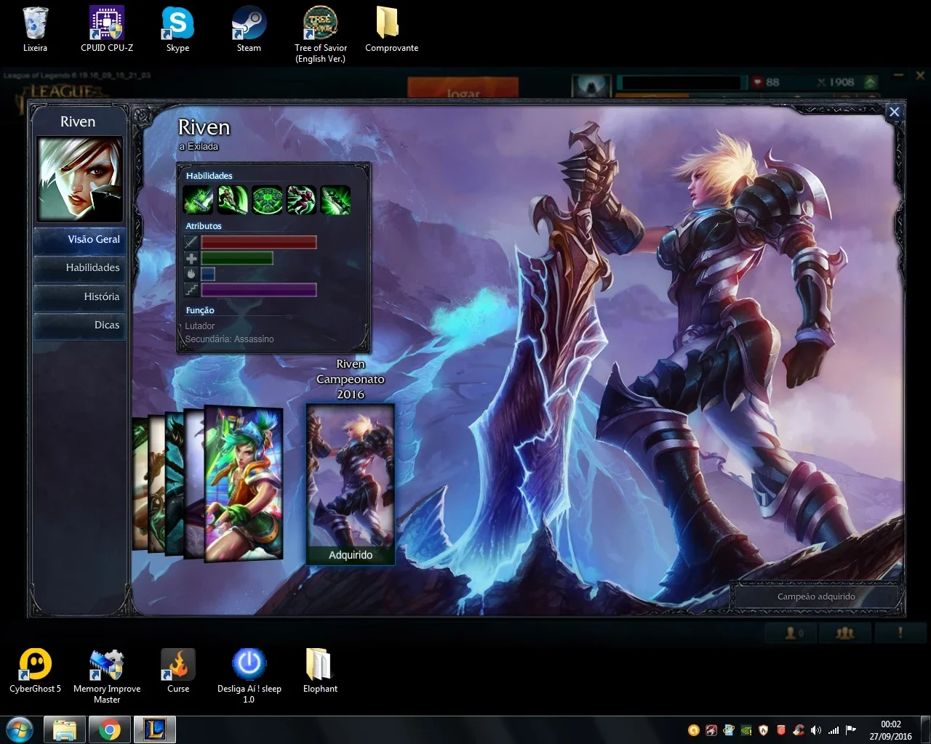The image size is (931, 744).
Task: Click the Campeão adquirido button
Action: point(816,597)
